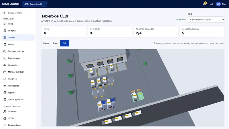Click the Conductores person-badge icon
The height and width of the screenshot is (129, 229).
click(5, 58)
